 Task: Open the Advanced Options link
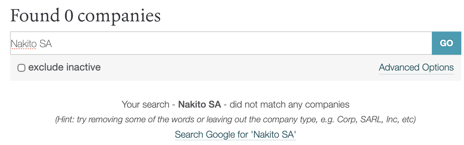click(416, 67)
